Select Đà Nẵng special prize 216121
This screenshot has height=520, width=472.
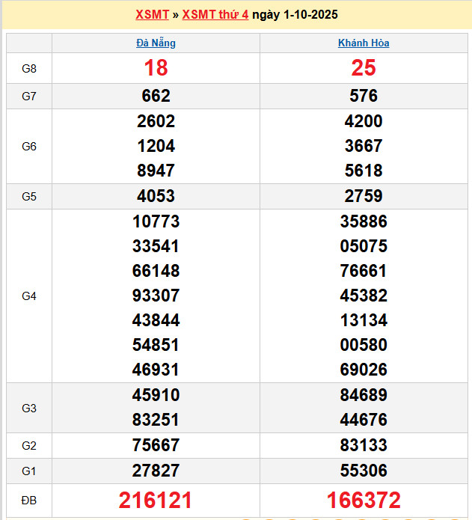(156, 500)
